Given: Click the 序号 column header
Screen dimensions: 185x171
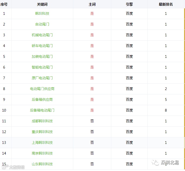Looking at the screenshot, I should [x=4, y=4].
